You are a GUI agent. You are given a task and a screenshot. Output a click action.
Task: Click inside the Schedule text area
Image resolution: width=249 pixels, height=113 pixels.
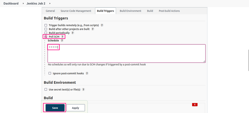coord(126,54)
